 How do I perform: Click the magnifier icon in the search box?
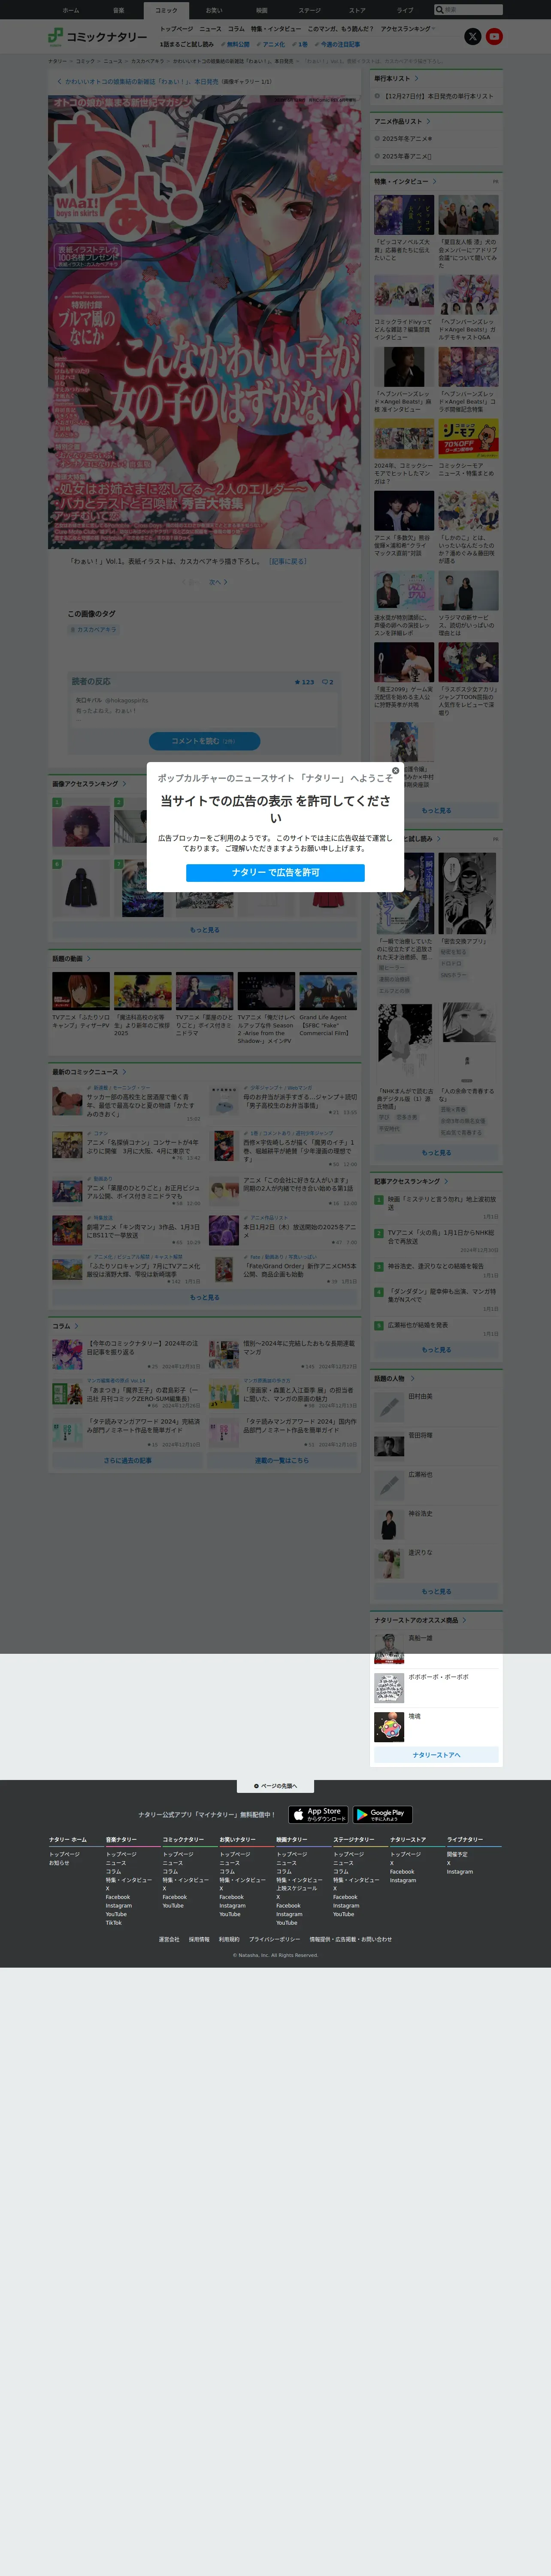439,10
